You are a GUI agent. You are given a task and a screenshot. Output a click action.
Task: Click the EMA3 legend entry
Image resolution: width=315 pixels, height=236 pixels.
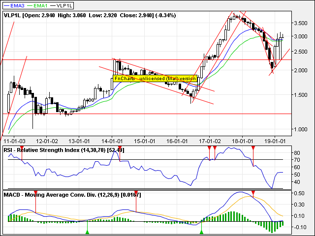click(14, 5)
